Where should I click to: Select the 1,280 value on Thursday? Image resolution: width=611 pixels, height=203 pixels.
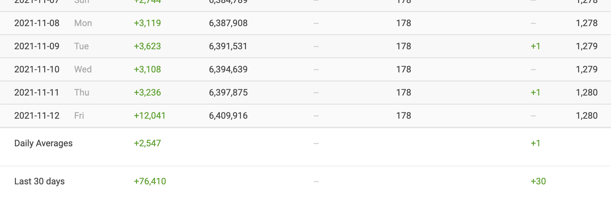[587, 93]
